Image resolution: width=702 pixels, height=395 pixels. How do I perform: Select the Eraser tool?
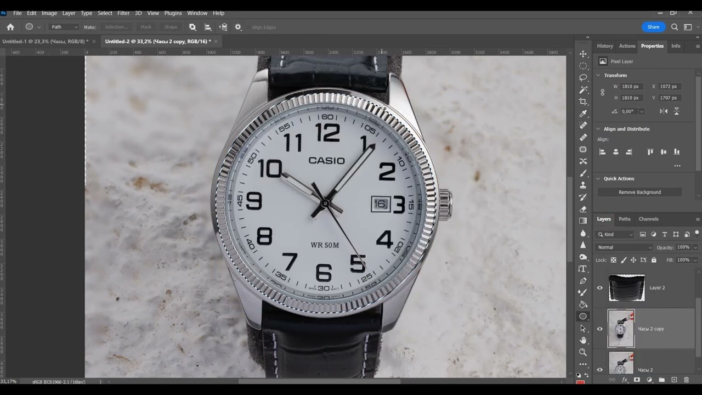pyautogui.click(x=583, y=209)
